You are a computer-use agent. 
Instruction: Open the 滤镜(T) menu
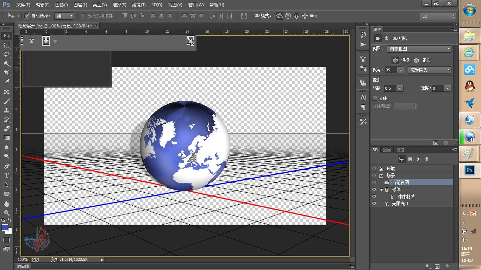(138, 5)
